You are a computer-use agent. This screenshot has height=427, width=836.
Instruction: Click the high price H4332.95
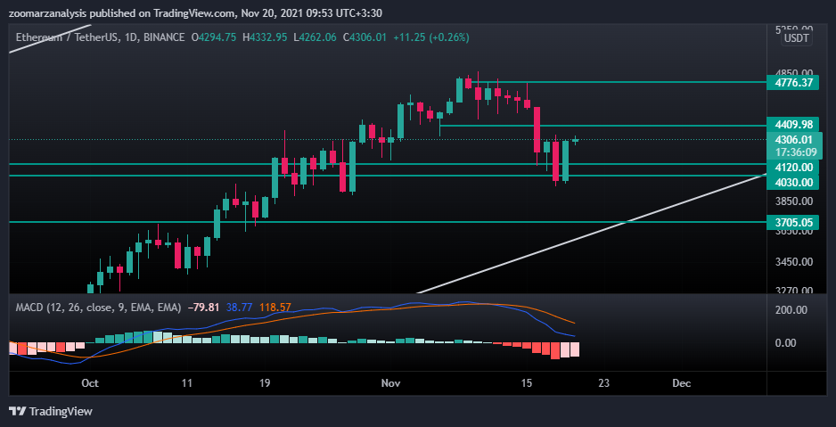coord(265,37)
